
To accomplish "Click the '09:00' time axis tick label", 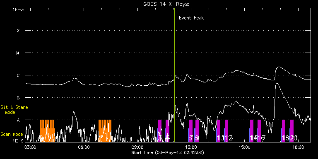I will click(138, 147).
